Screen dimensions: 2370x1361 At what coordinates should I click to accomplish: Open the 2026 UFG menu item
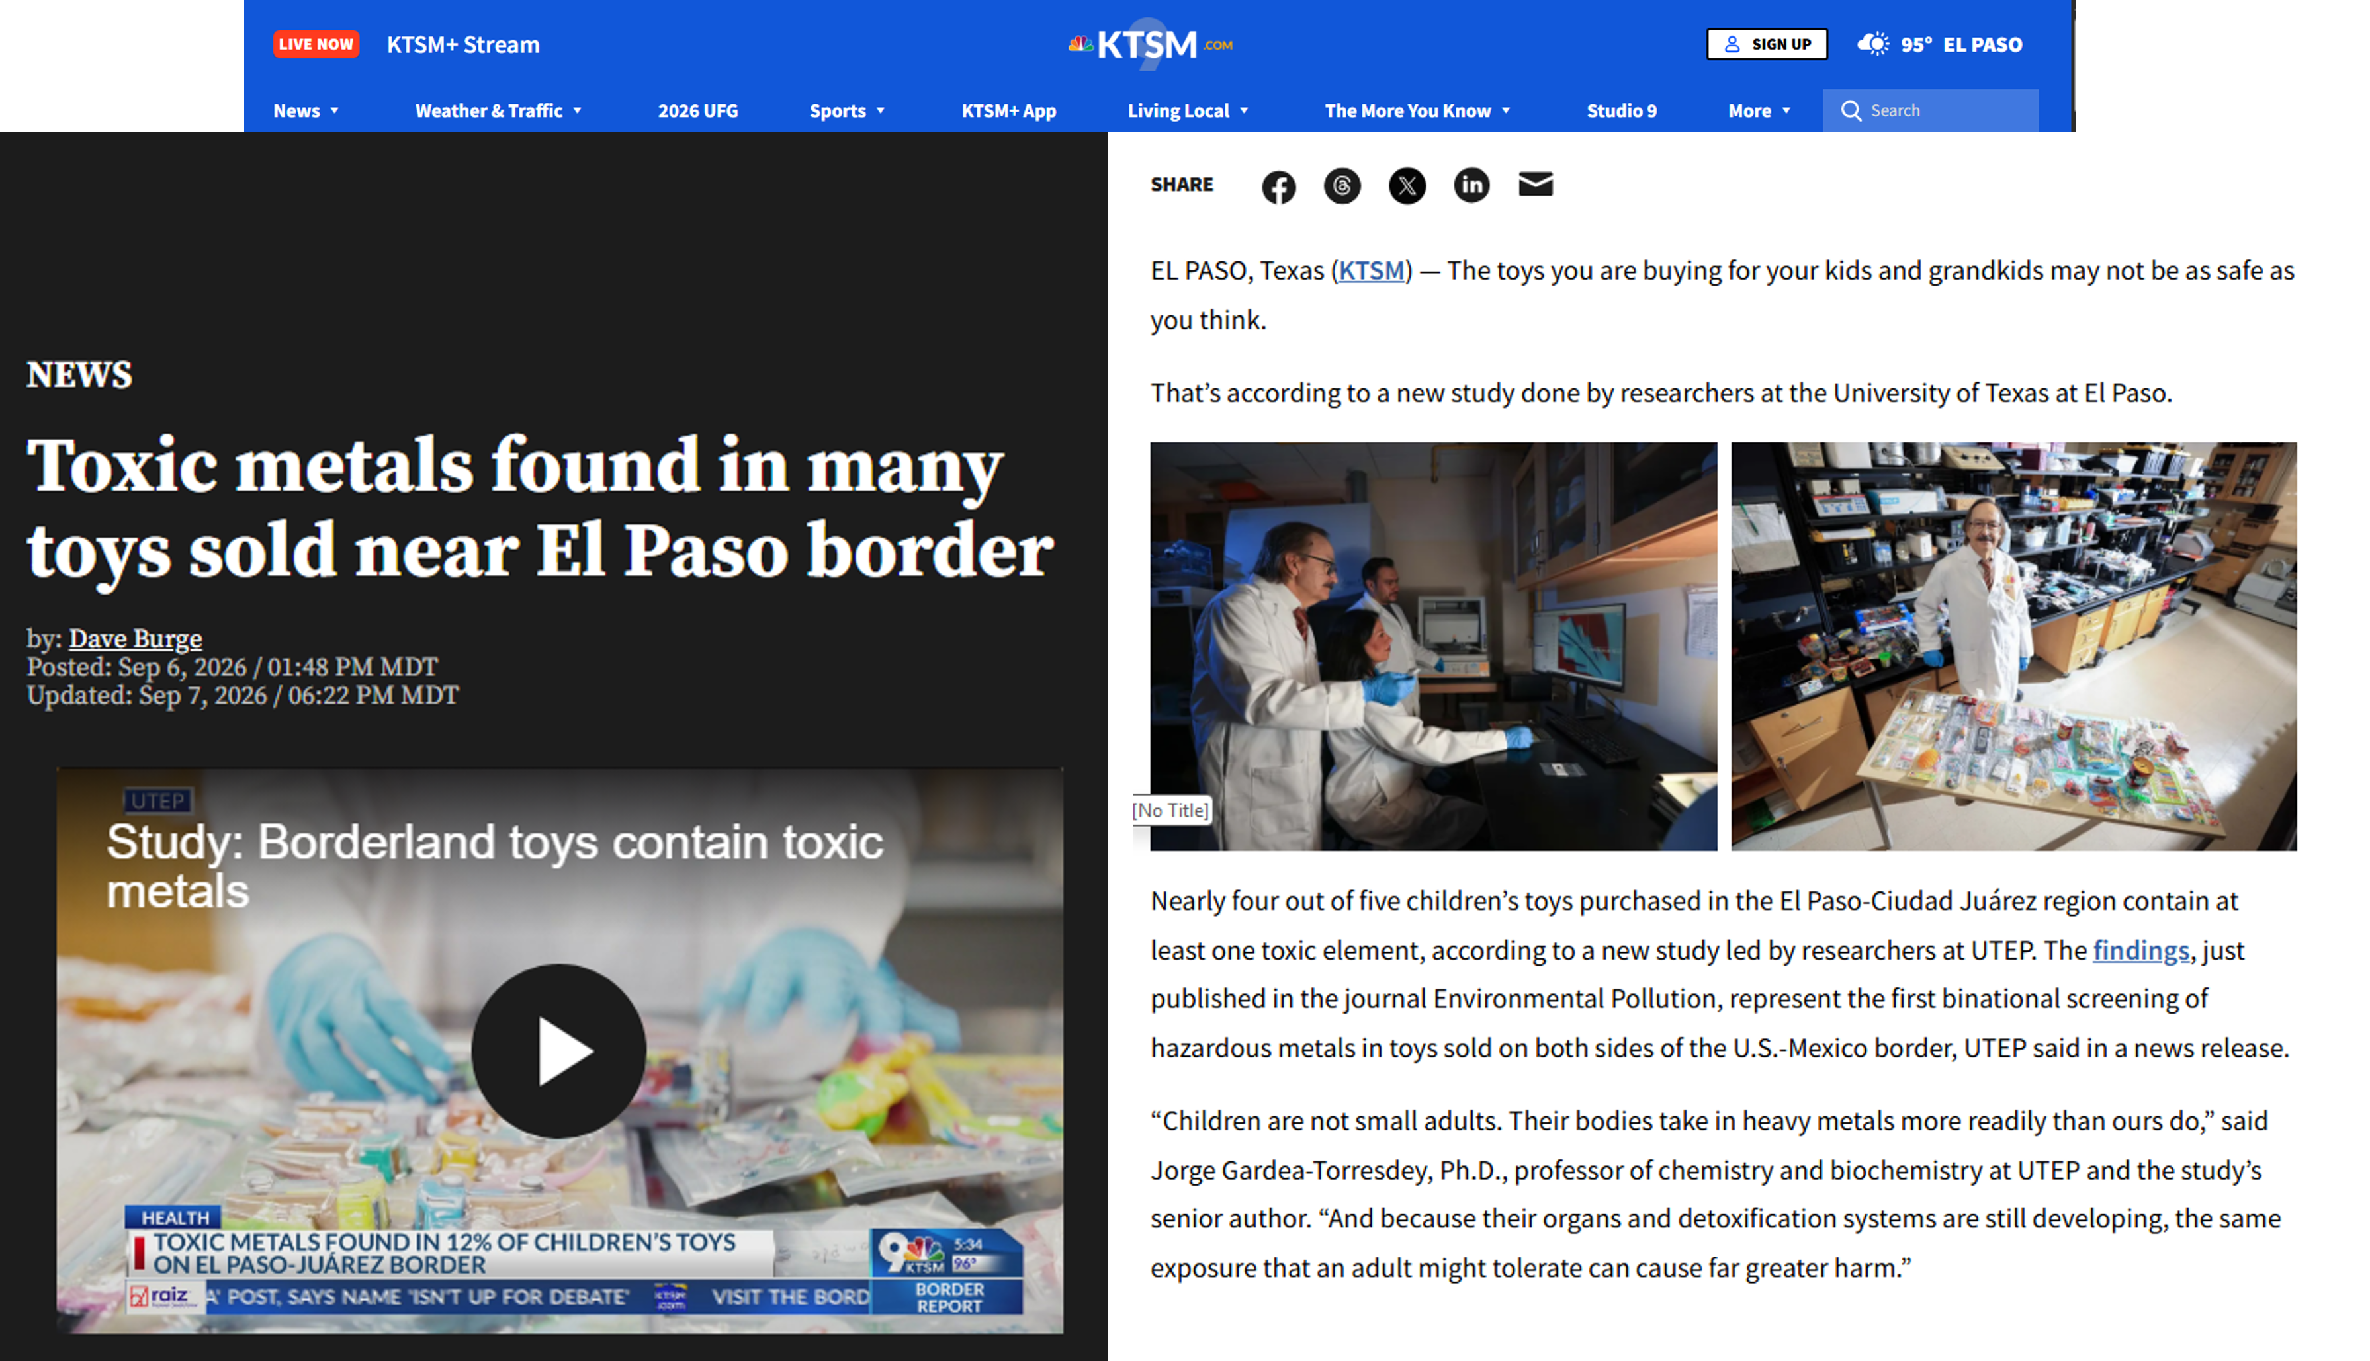point(697,110)
